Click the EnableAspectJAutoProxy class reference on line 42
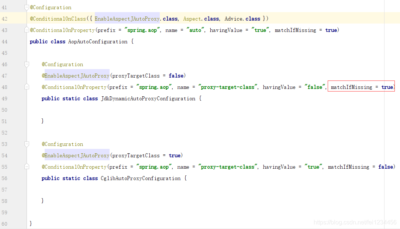The height and width of the screenshot is (229, 400). click(x=127, y=18)
